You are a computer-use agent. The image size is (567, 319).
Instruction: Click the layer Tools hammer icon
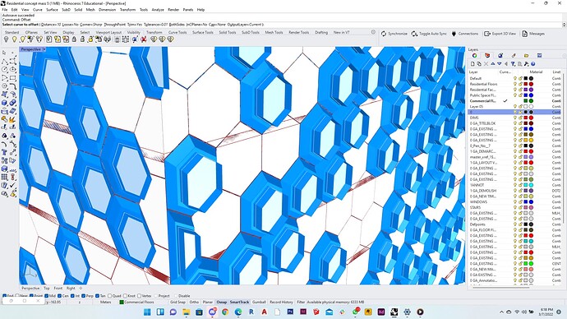pos(526,64)
